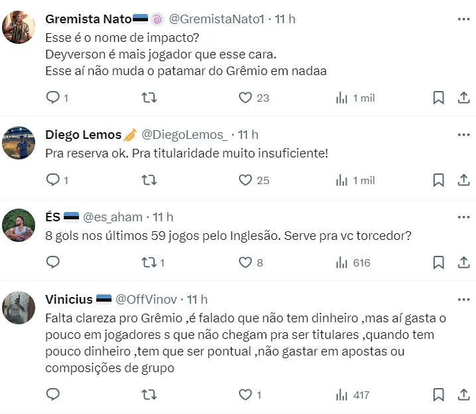Open more options menu on Diego Lemos's tweet
Screen dimensions: 476x414
point(463,135)
